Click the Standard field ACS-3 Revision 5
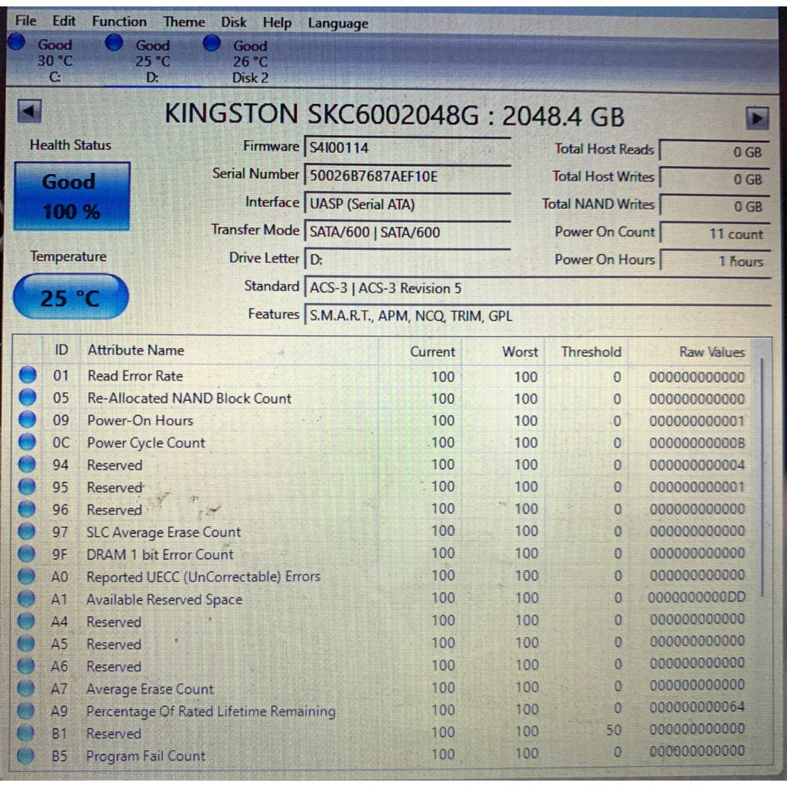Image resolution: width=787 pixels, height=787 pixels. 536,288
